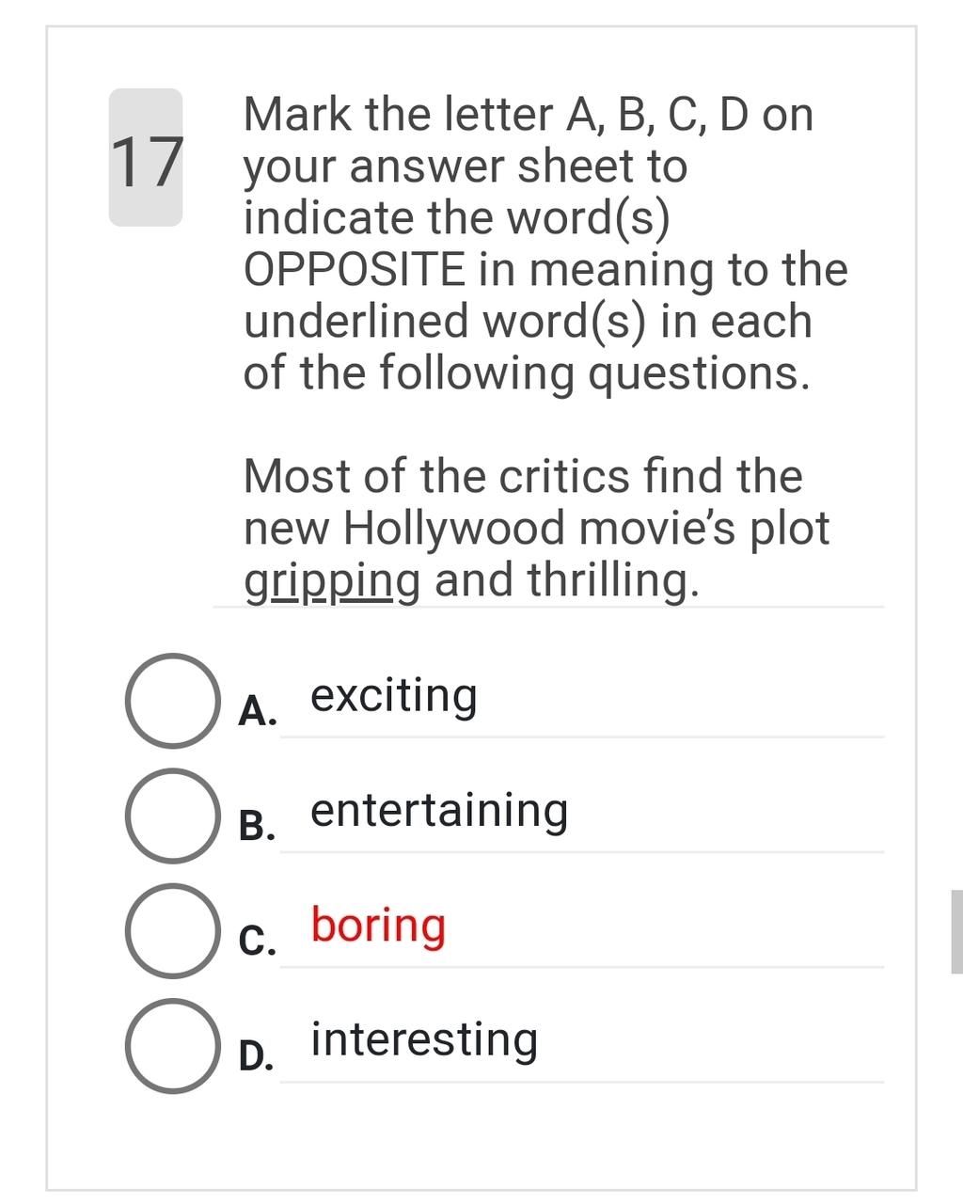Viewport: 963px width, 1204px height.
Task: Tap the 'entertaining' answer text
Action: click(439, 811)
